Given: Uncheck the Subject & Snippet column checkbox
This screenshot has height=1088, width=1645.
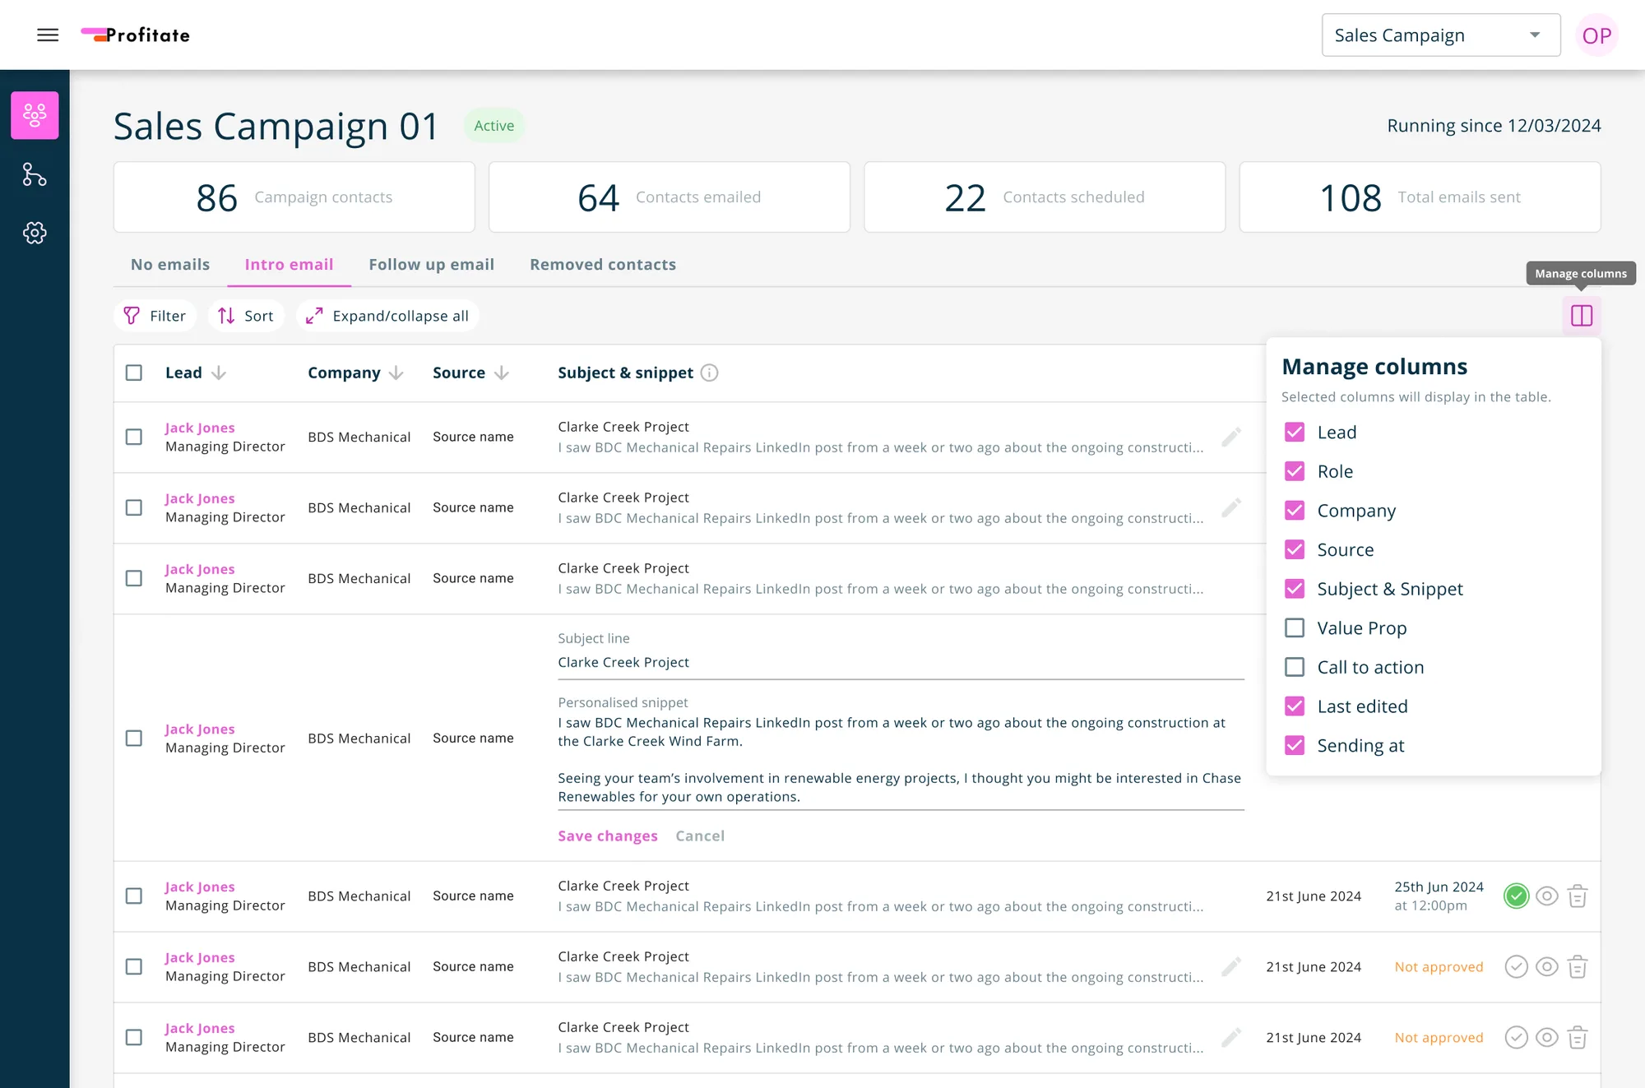Looking at the screenshot, I should 1295,589.
